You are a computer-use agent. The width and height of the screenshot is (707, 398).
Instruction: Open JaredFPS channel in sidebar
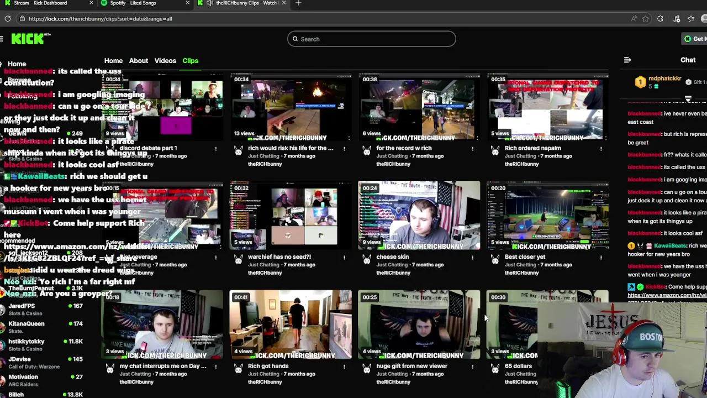[41, 310]
